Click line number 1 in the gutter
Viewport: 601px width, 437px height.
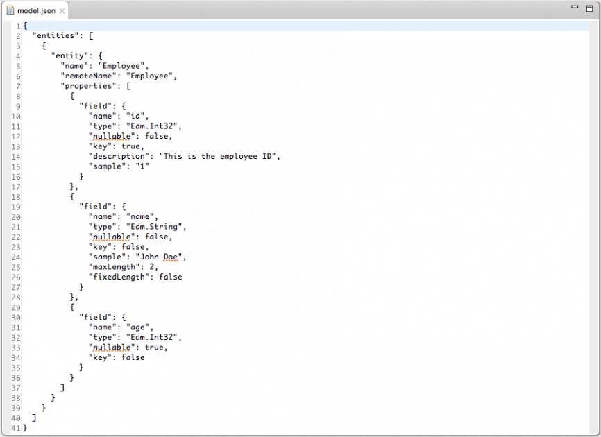point(19,25)
